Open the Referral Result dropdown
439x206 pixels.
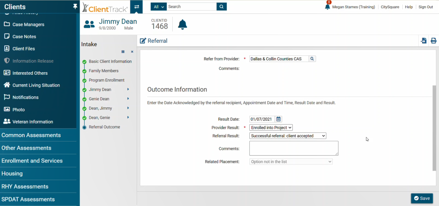pos(288,136)
